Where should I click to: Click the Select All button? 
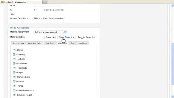click(x=51, y=37)
